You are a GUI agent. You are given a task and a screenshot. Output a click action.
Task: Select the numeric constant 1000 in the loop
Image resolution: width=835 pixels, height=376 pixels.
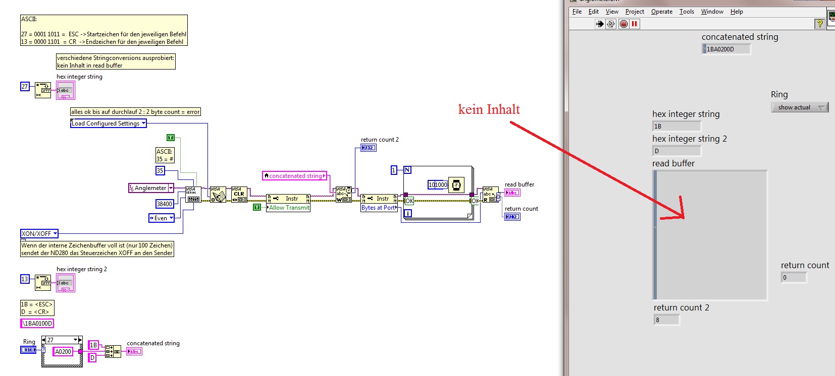coord(438,185)
